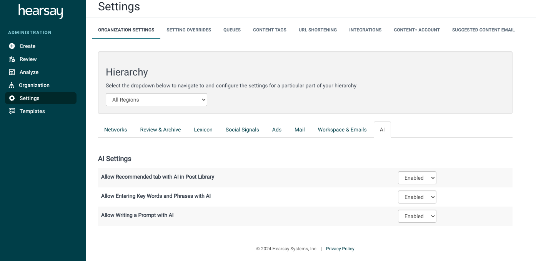The image size is (536, 261).
Task: Click the Review clipboard icon
Action: click(12, 59)
